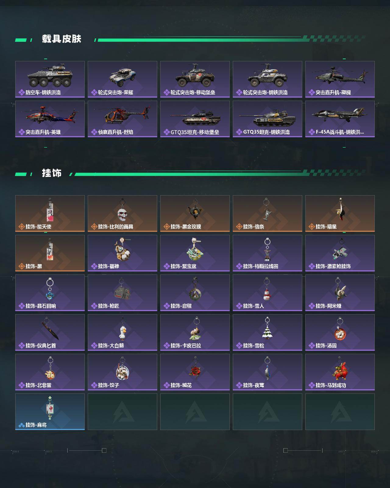Viewport: 390px width, 488px height.
Task: Click the 侦察直升机-烈焰 skin
Action: [122, 119]
